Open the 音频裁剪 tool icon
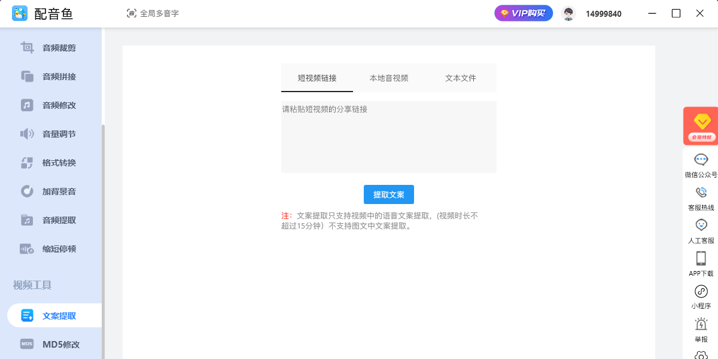 click(x=27, y=48)
